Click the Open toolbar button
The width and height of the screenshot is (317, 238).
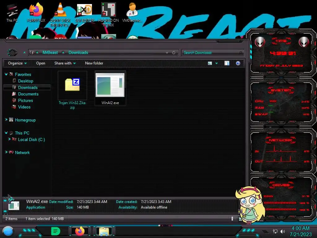[41, 63]
